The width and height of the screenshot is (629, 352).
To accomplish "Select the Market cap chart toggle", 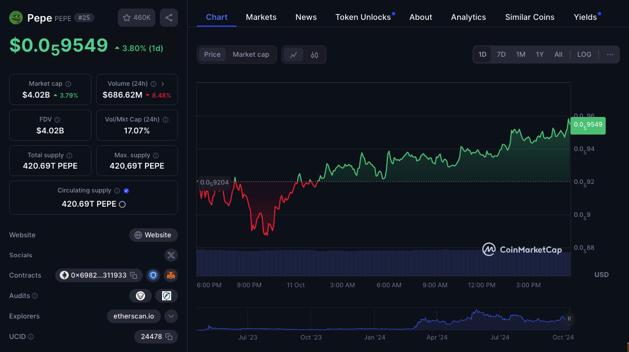I will point(251,55).
